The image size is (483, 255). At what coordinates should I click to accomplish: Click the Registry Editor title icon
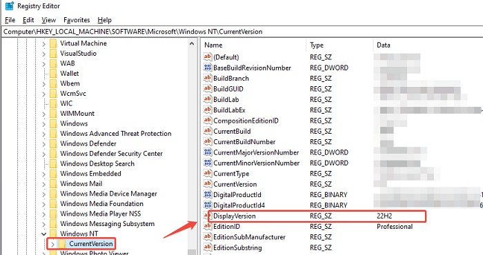pos(10,6)
